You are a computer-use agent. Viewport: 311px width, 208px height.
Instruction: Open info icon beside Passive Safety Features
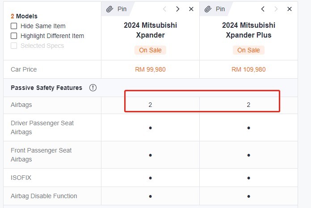click(93, 88)
